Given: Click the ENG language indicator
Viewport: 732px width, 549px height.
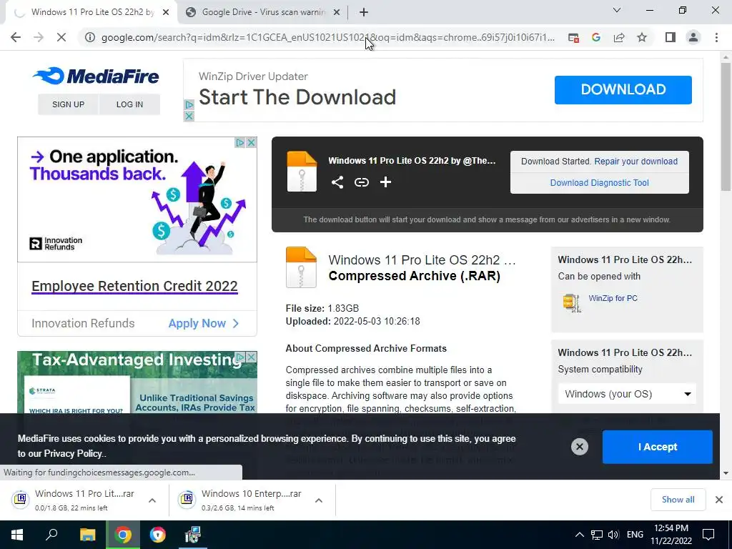Looking at the screenshot, I should click(635, 535).
